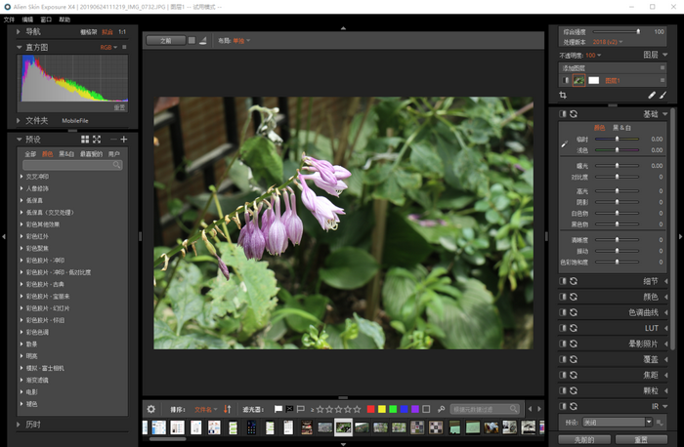Open the 编辑 menu

coord(27,20)
